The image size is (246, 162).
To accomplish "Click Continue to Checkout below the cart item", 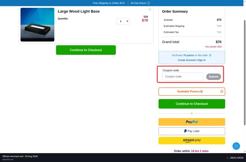I will tap(86, 50).
